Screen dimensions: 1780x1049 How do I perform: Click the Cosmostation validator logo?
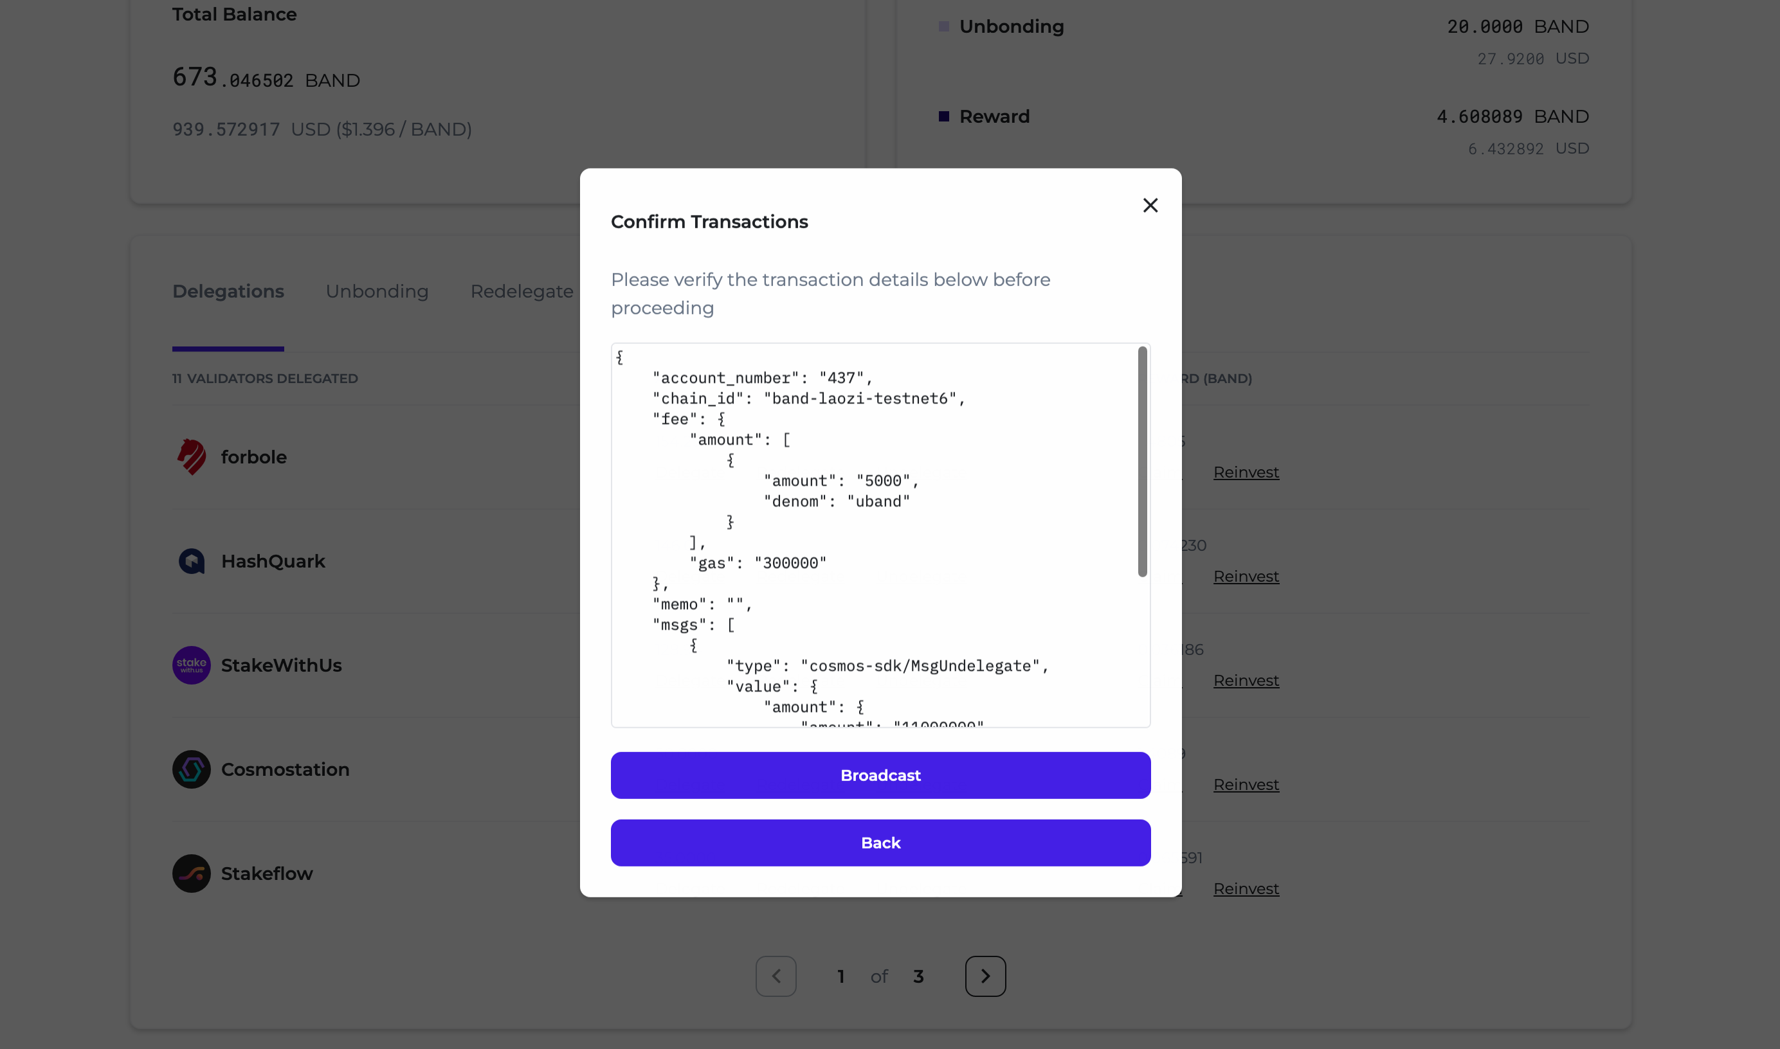click(x=191, y=769)
